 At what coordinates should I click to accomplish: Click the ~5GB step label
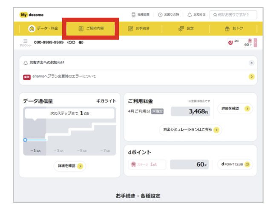(82, 151)
